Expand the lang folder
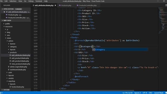 8,32
